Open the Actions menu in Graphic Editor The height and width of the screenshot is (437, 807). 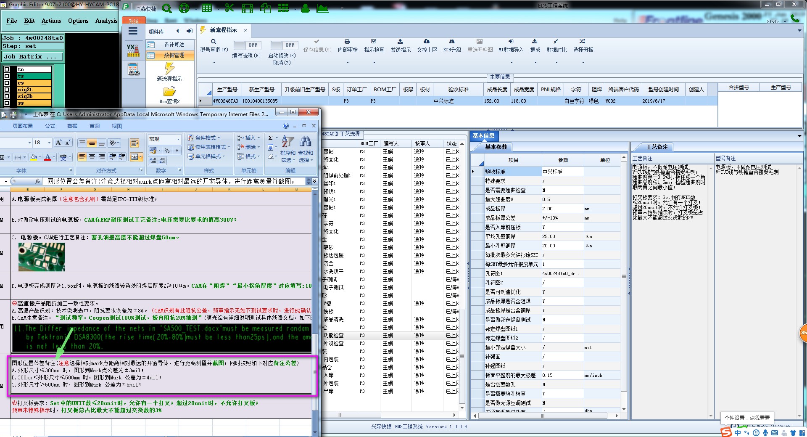click(x=51, y=21)
